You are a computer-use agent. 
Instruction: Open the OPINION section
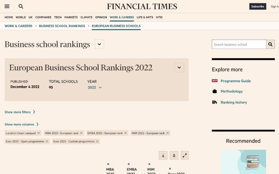pos(101,17)
